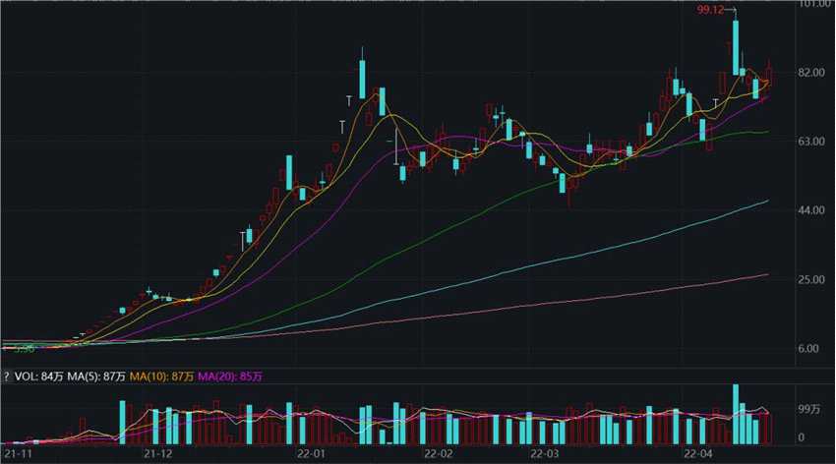This screenshot has height=464, width=836.
Task: Click the 25.00 price axis label
Action: 811,280
